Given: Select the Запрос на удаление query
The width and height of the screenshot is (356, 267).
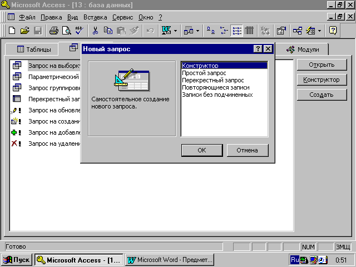Looking at the screenshot, I should click(x=46, y=144).
